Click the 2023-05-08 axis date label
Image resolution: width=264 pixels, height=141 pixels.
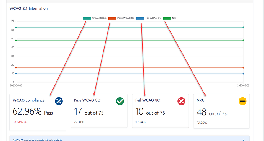point(243,85)
